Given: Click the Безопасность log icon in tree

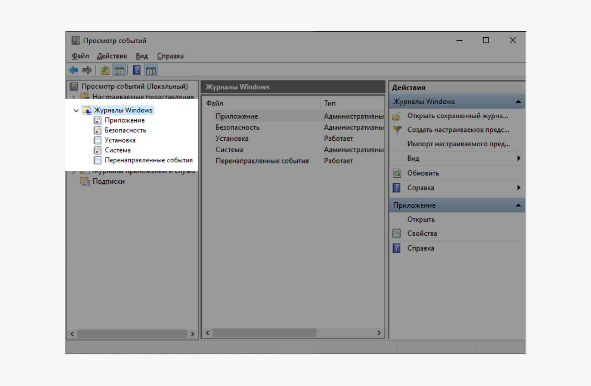Looking at the screenshot, I should [x=98, y=130].
